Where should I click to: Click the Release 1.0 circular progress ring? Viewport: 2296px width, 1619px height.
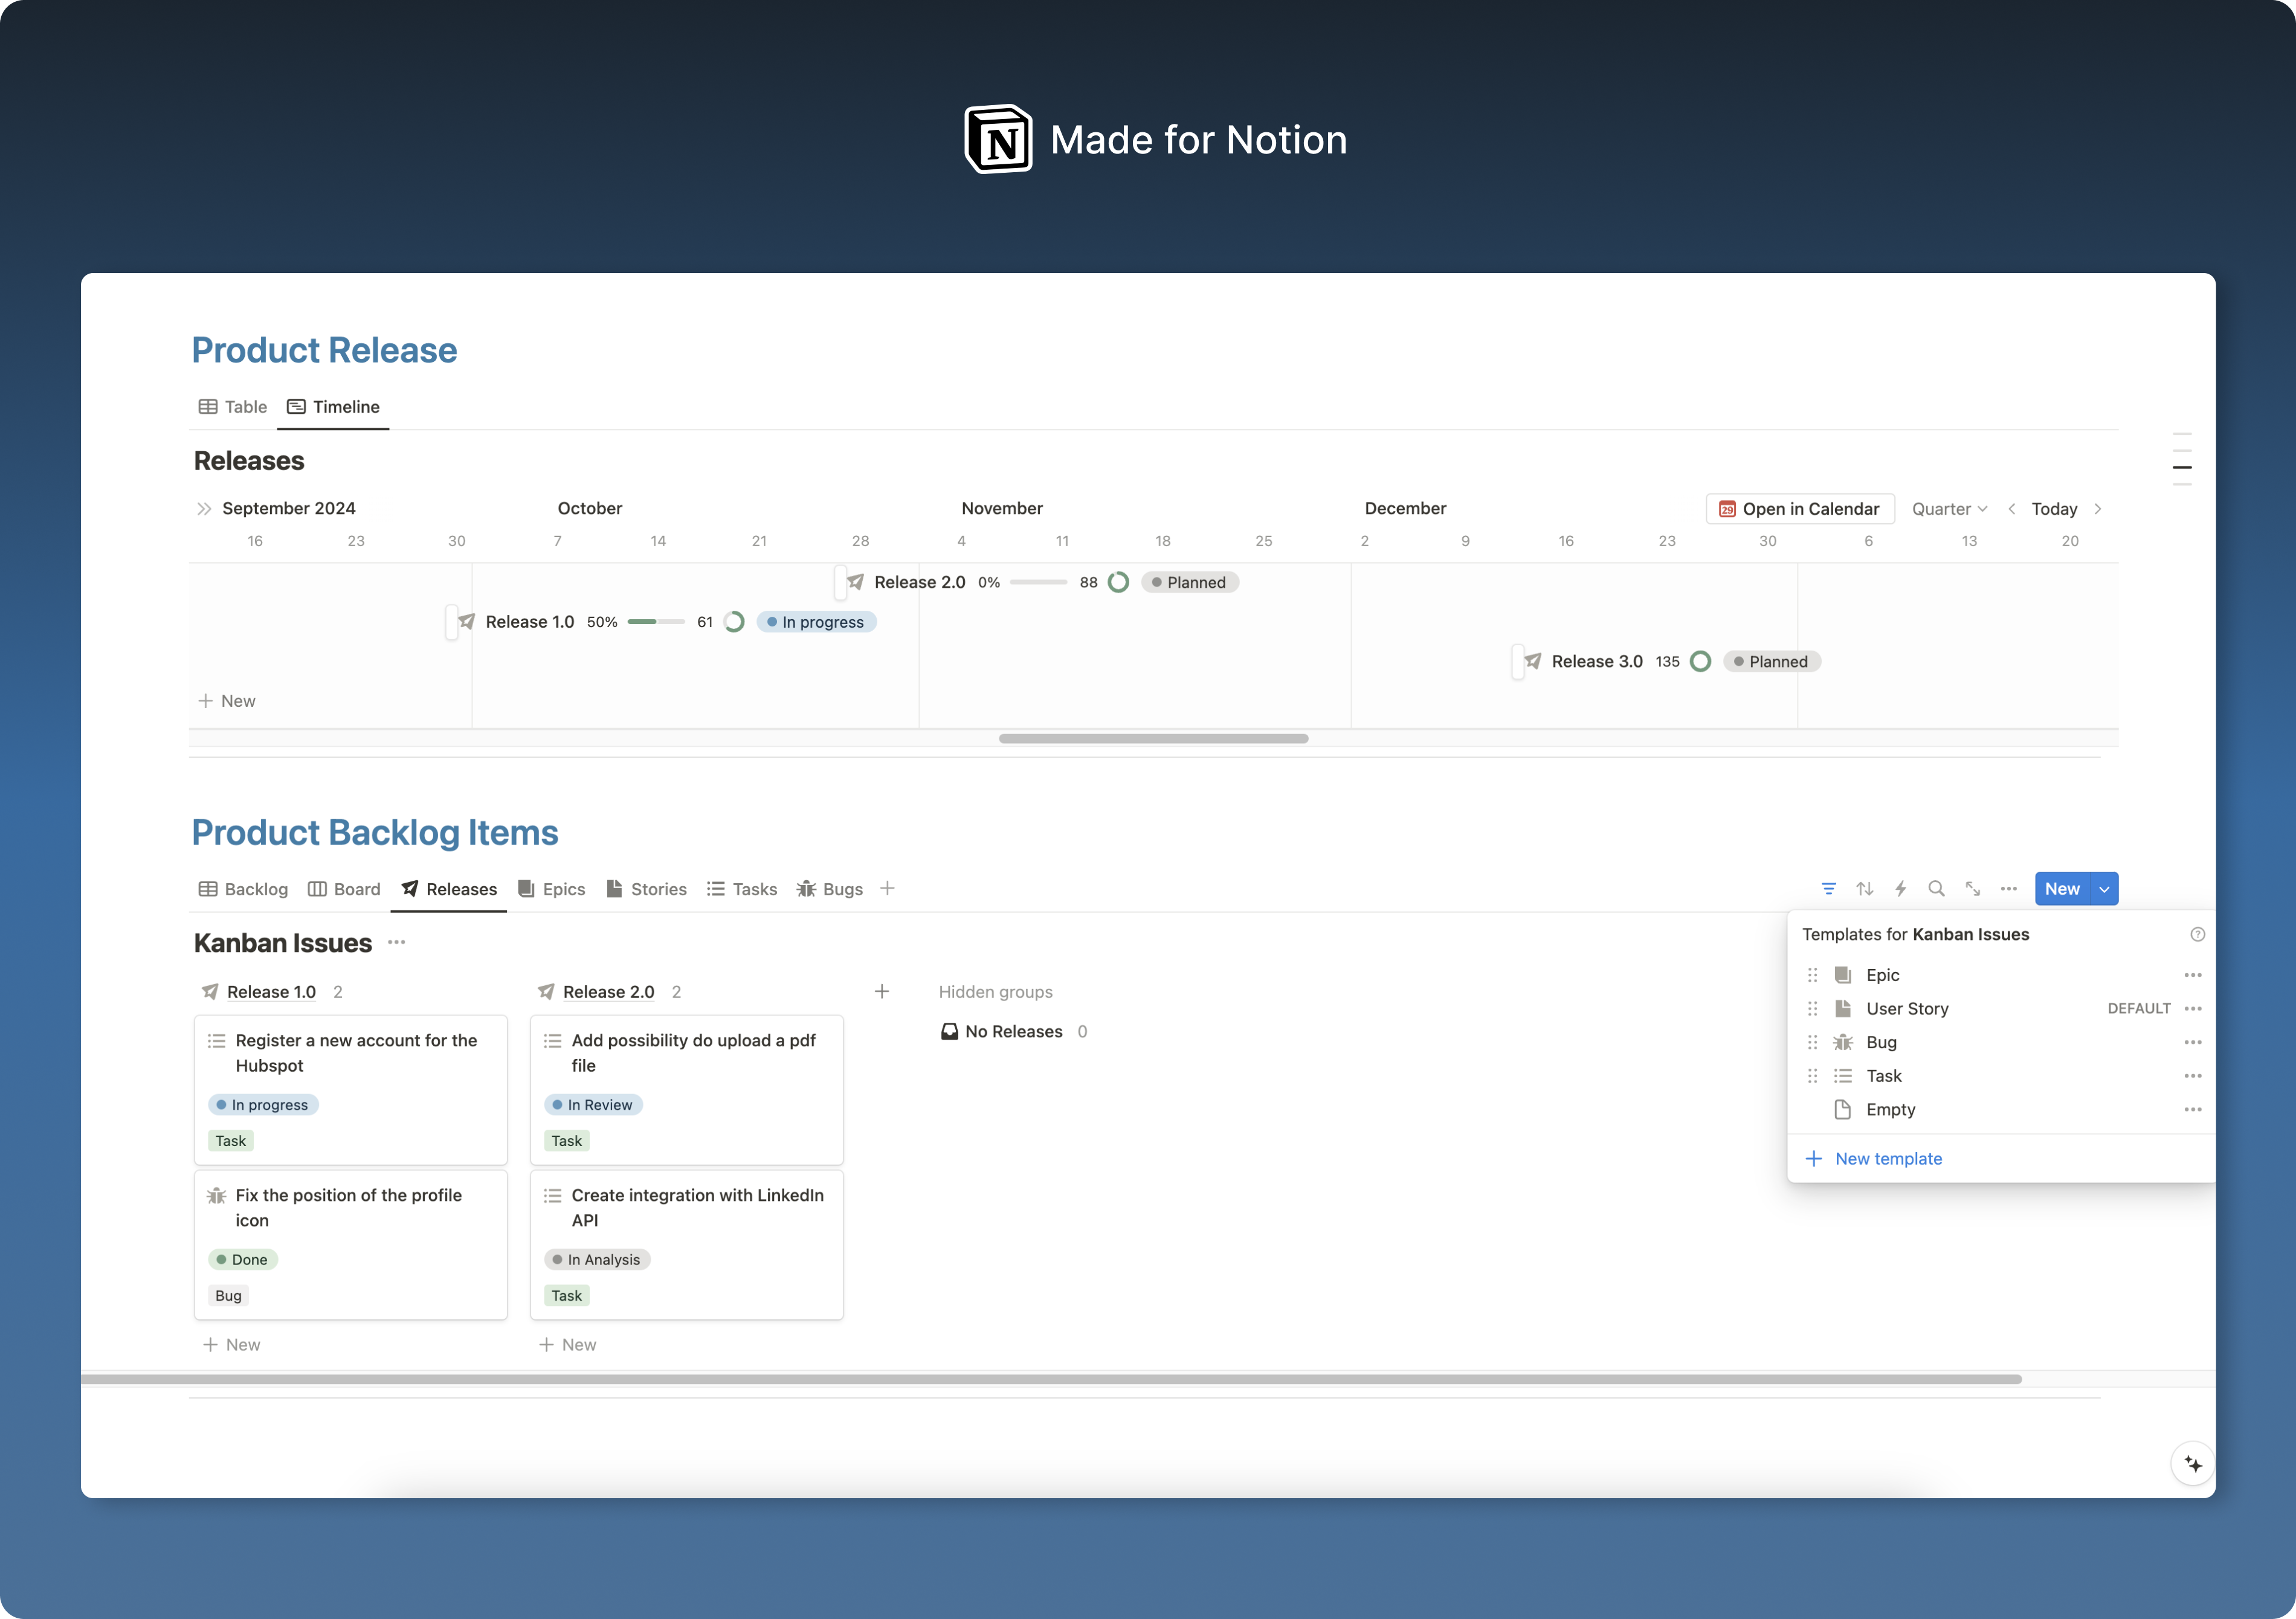(734, 622)
